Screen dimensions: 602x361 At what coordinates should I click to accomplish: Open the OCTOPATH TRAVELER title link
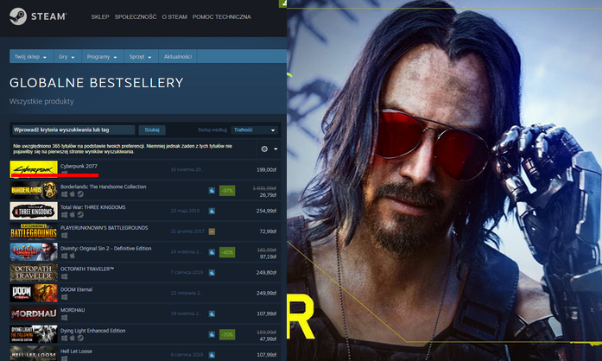87,269
